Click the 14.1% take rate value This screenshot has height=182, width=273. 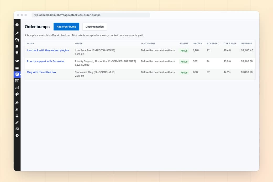[x=227, y=72]
